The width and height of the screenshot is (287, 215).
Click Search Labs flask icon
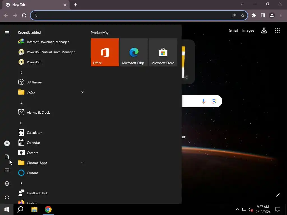coord(264,31)
